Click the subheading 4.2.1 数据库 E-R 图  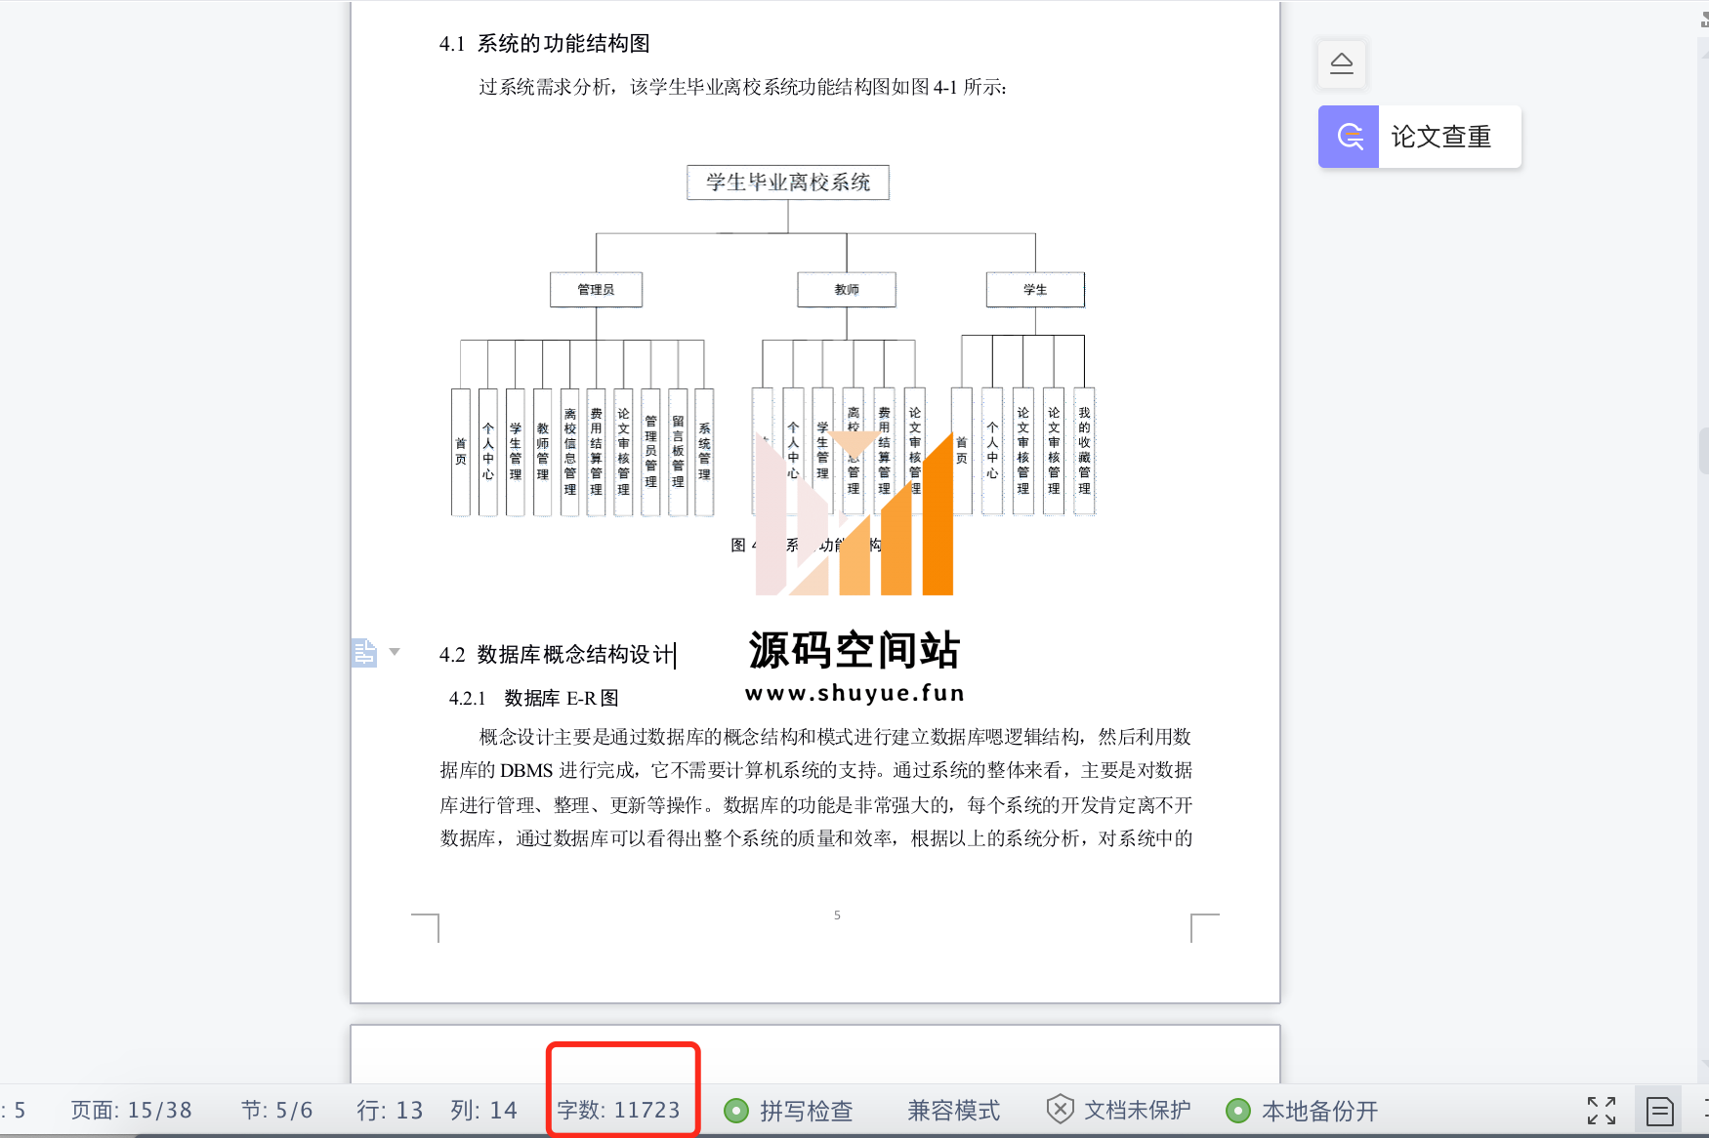[533, 699]
